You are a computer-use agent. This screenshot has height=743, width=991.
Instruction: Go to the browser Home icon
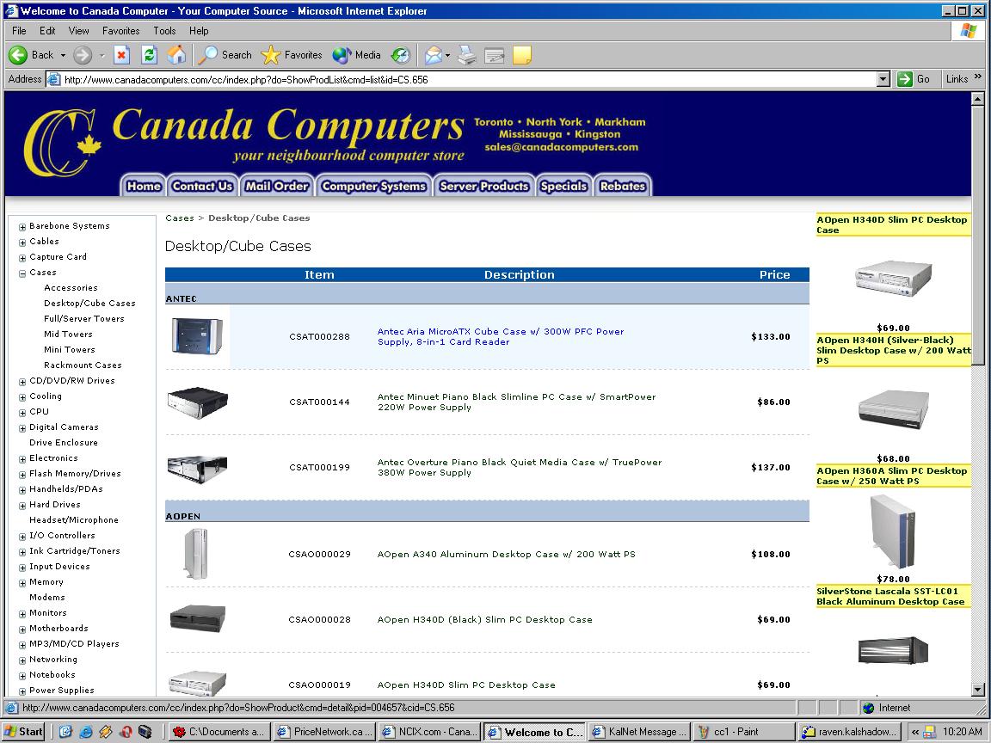176,55
